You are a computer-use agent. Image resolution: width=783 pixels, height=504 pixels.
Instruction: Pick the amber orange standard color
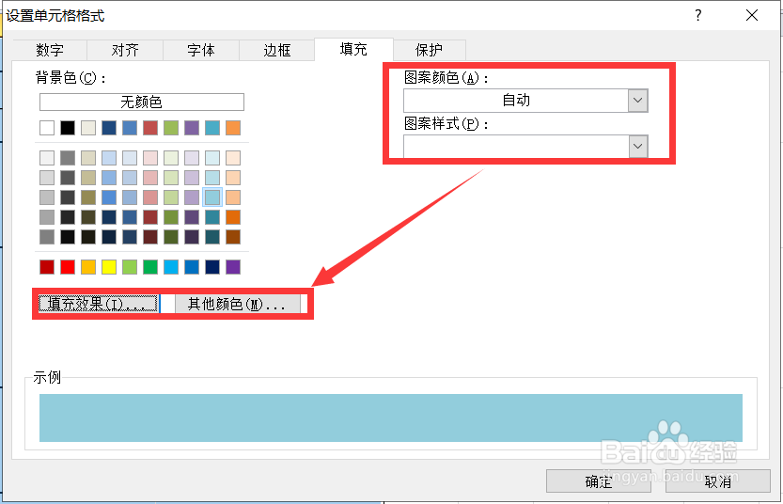(x=88, y=267)
